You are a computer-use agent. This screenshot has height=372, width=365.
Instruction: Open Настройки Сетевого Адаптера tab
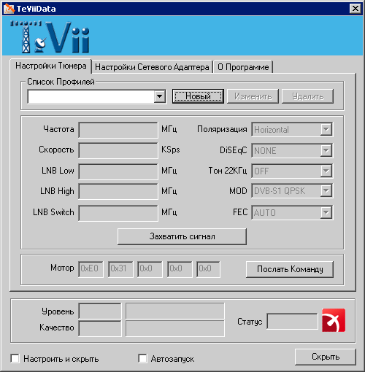152,67
